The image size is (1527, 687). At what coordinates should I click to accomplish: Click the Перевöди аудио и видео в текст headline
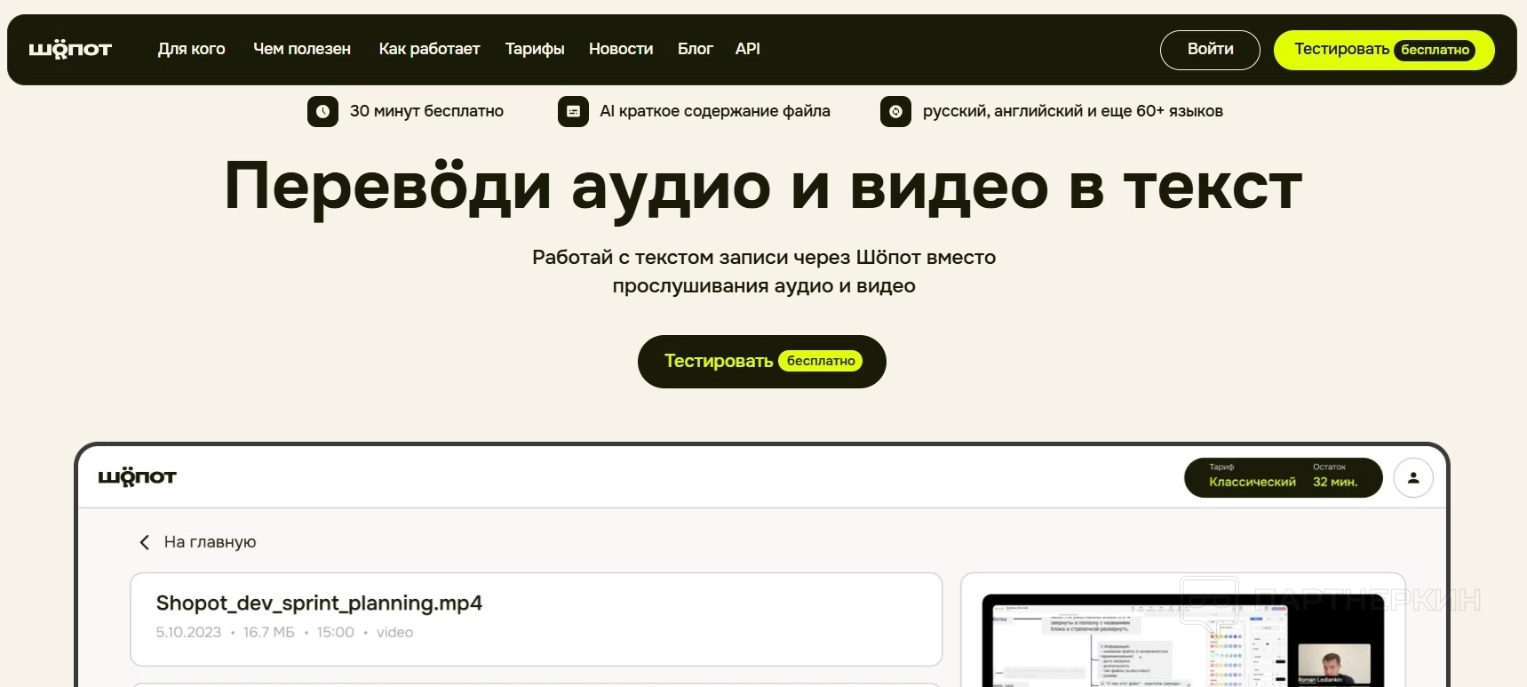763,187
